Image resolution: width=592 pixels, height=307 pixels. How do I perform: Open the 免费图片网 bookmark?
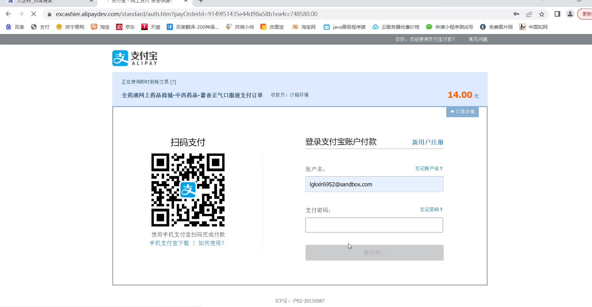(x=496, y=27)
